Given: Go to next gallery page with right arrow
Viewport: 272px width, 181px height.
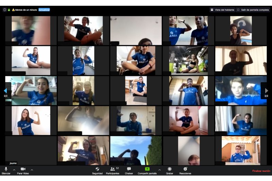Looking at the screenshot, I should [x=267, y=91].
